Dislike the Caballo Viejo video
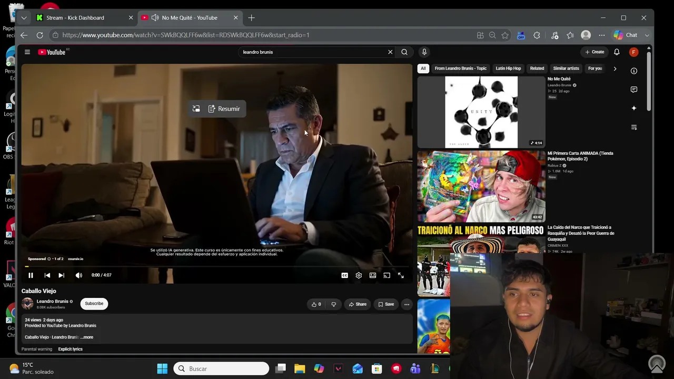 point(333,304)
